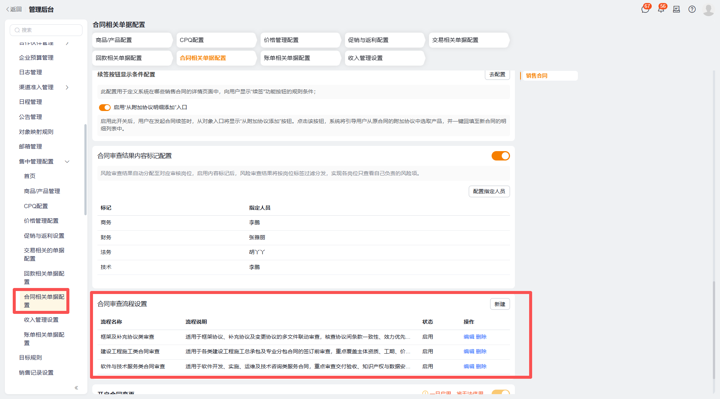Viewport: 720px width, 399px height.
Task: Open 日志管理 in sidebar
Action: pyautogui.click(x=31, y=72)
